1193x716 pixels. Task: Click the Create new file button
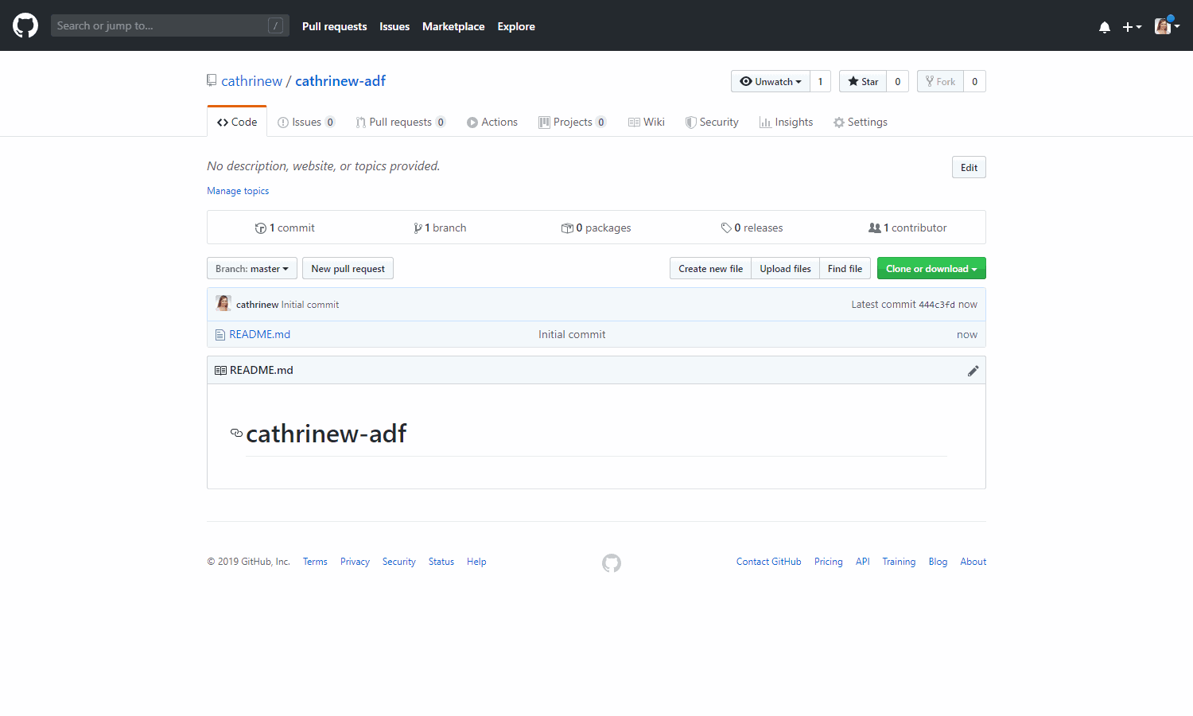[710, 269]
